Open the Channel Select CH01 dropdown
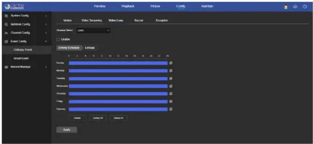313x144 pixels. (x=93, y=30)
